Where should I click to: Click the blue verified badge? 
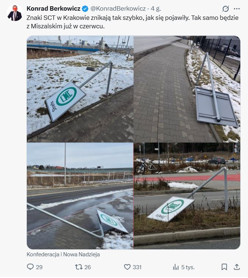coord(85,8)
